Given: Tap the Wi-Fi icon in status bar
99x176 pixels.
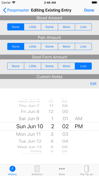Looking at the screenshot, I should point(14,3).
